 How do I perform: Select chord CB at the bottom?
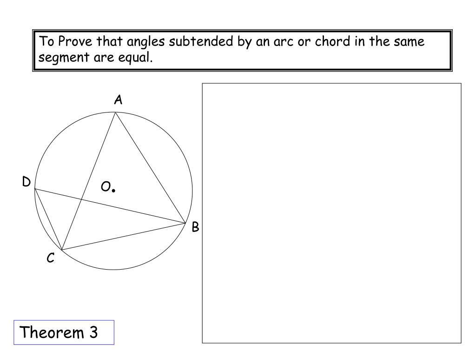tap(124, 237)
